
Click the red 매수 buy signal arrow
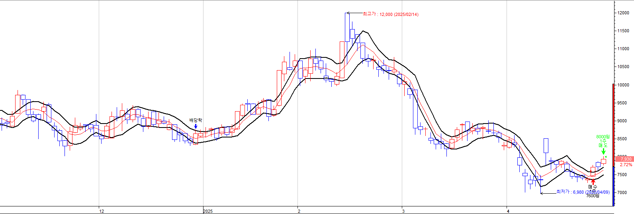593,181
